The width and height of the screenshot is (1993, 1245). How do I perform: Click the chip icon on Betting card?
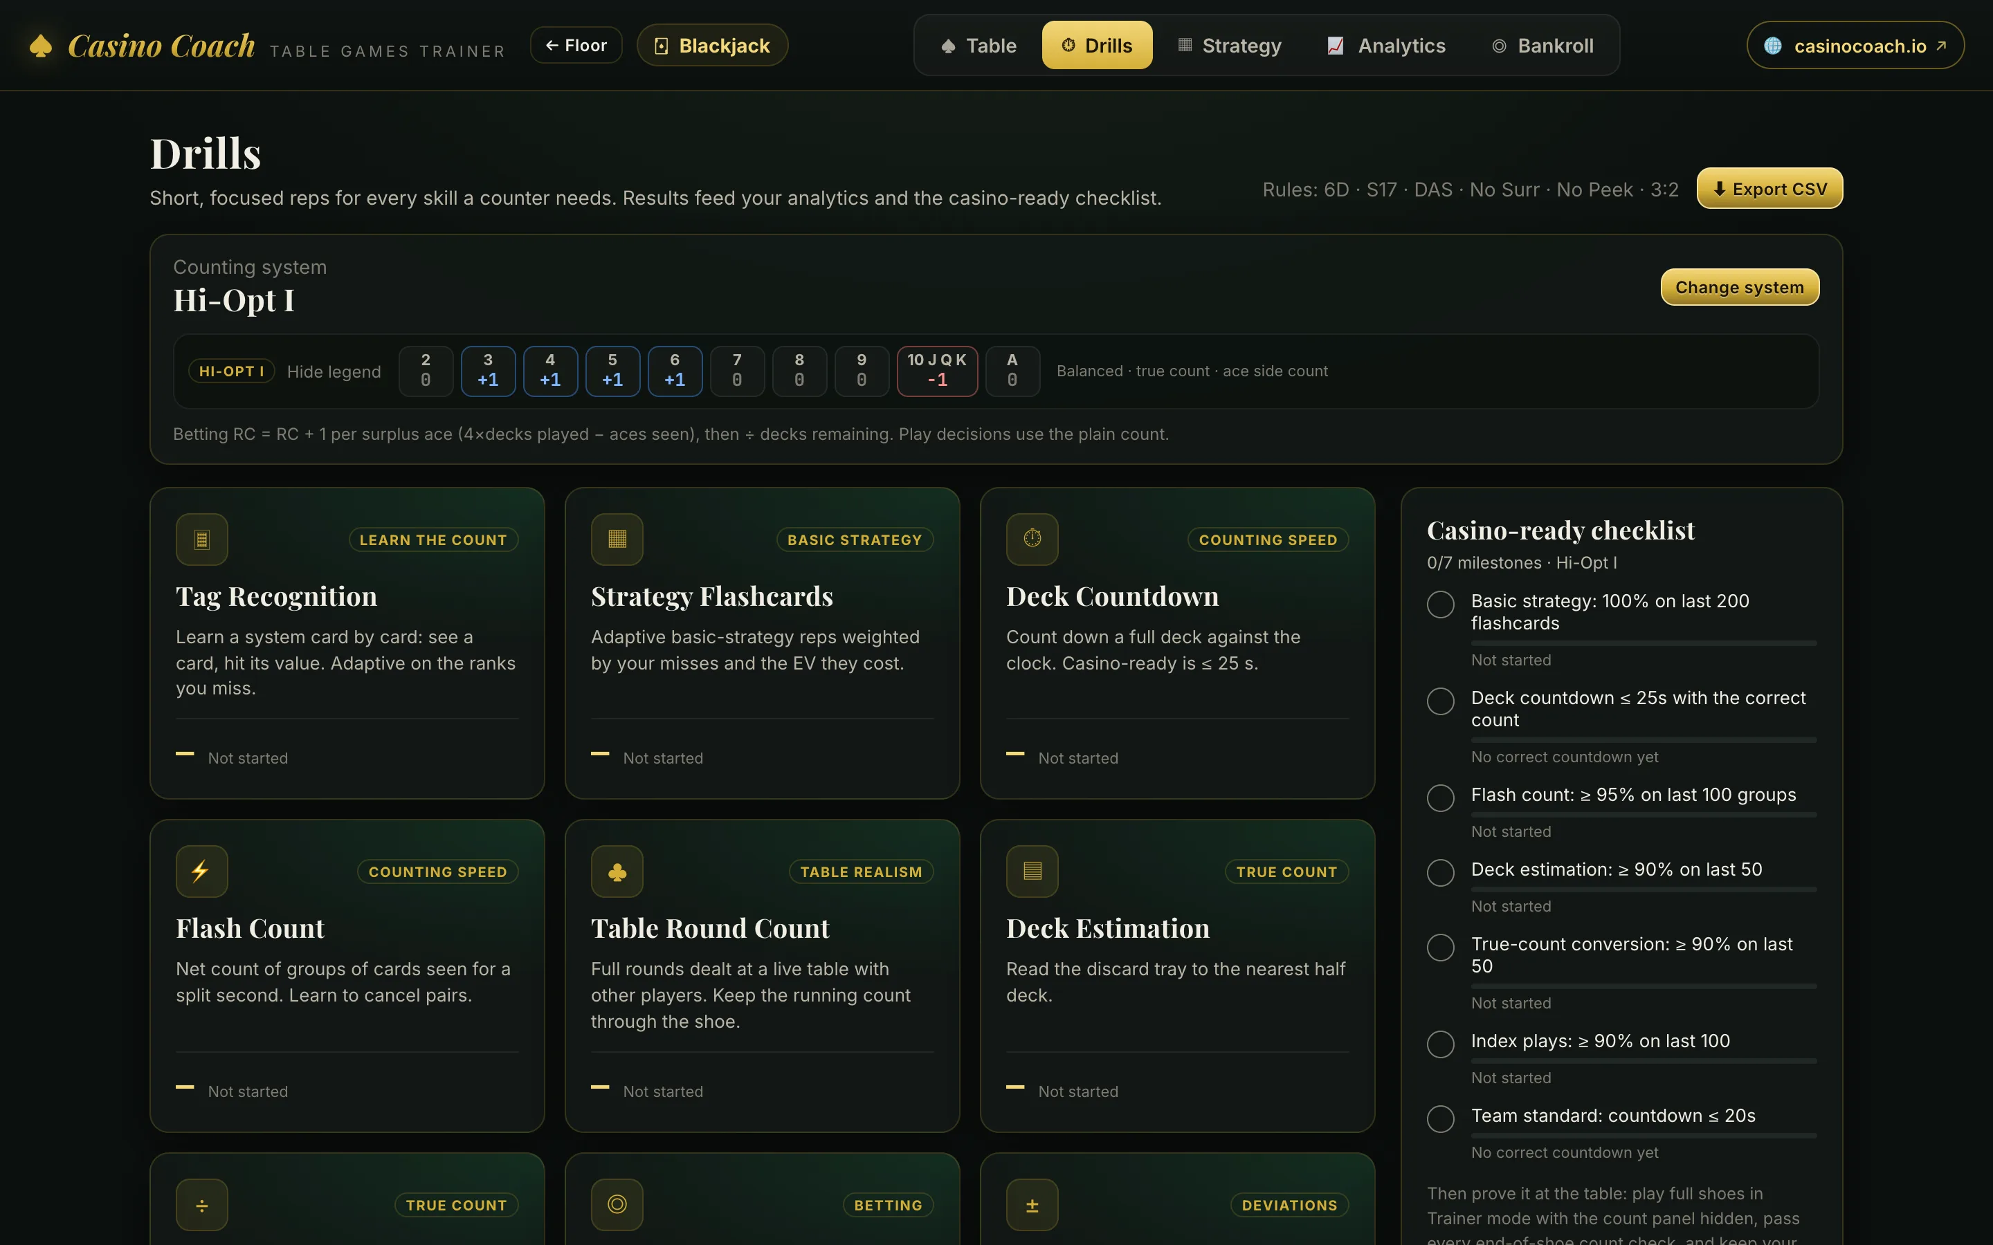[x=617, y=1205]
